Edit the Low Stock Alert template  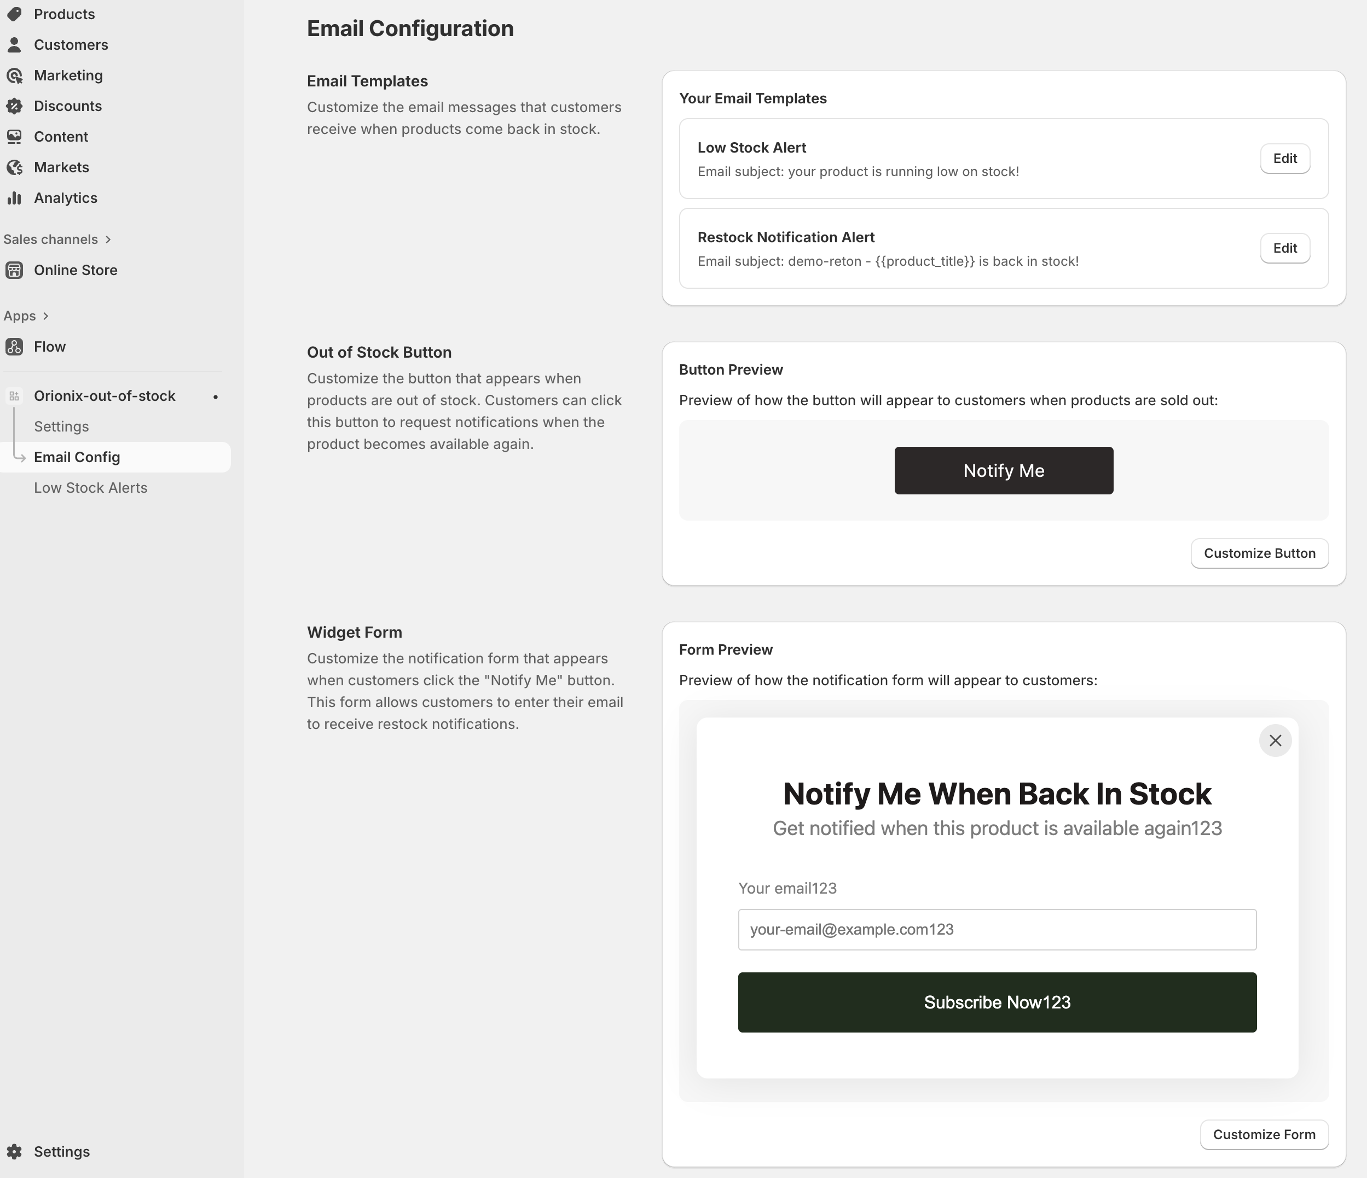click(x=1284, y=159)
